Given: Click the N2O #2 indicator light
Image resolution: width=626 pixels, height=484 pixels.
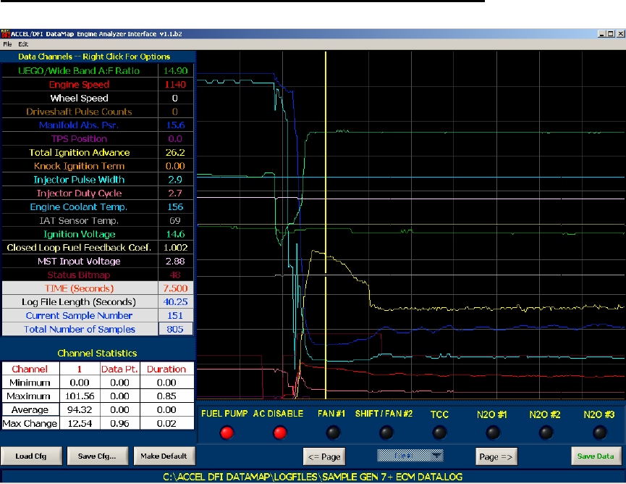Looking at the screenshot, I should [546, 433].
